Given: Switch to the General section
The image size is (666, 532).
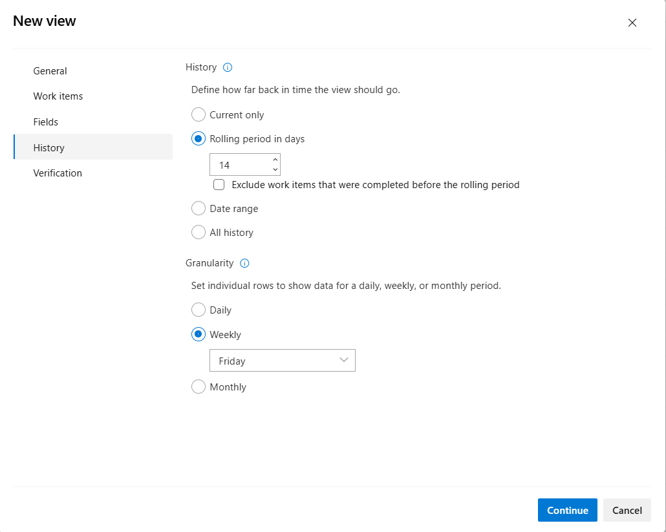Looking at the screenshot, I should click(x=50, y=70).
